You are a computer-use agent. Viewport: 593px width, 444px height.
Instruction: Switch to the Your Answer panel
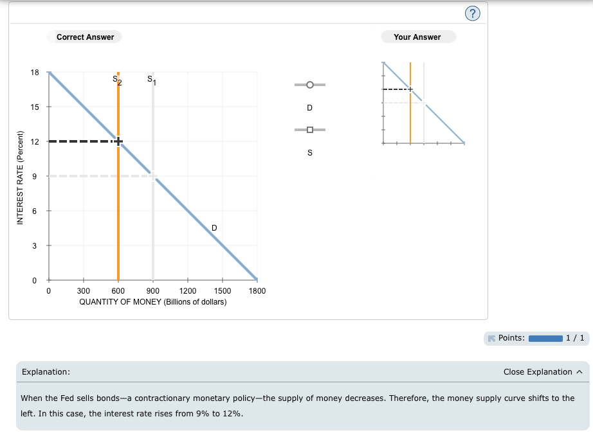pos(418,37)
